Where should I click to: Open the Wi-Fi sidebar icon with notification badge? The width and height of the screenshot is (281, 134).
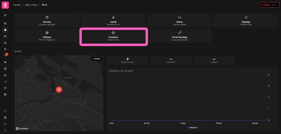tap(5, 56)
